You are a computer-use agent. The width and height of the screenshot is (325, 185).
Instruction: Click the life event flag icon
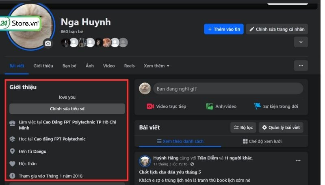[258, 106]
